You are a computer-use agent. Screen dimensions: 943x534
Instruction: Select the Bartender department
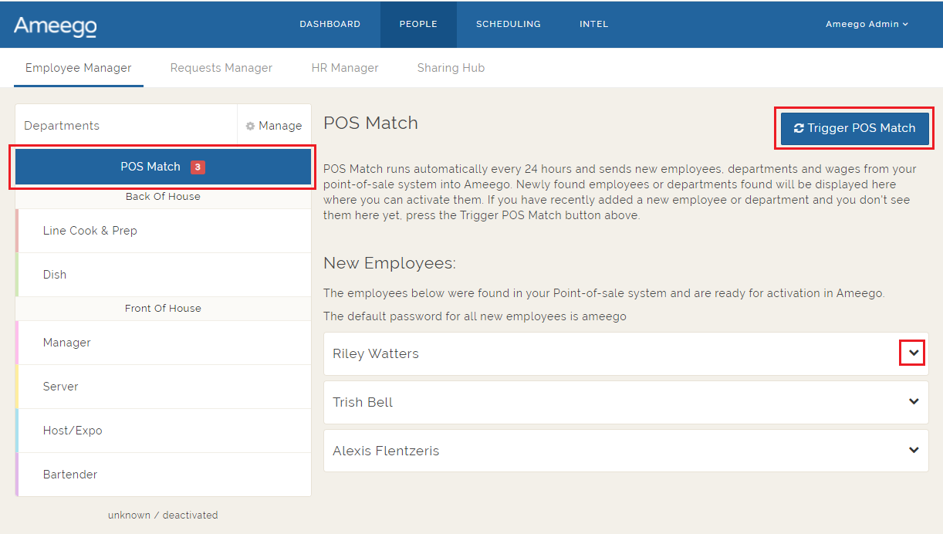[x=163, y=475]
